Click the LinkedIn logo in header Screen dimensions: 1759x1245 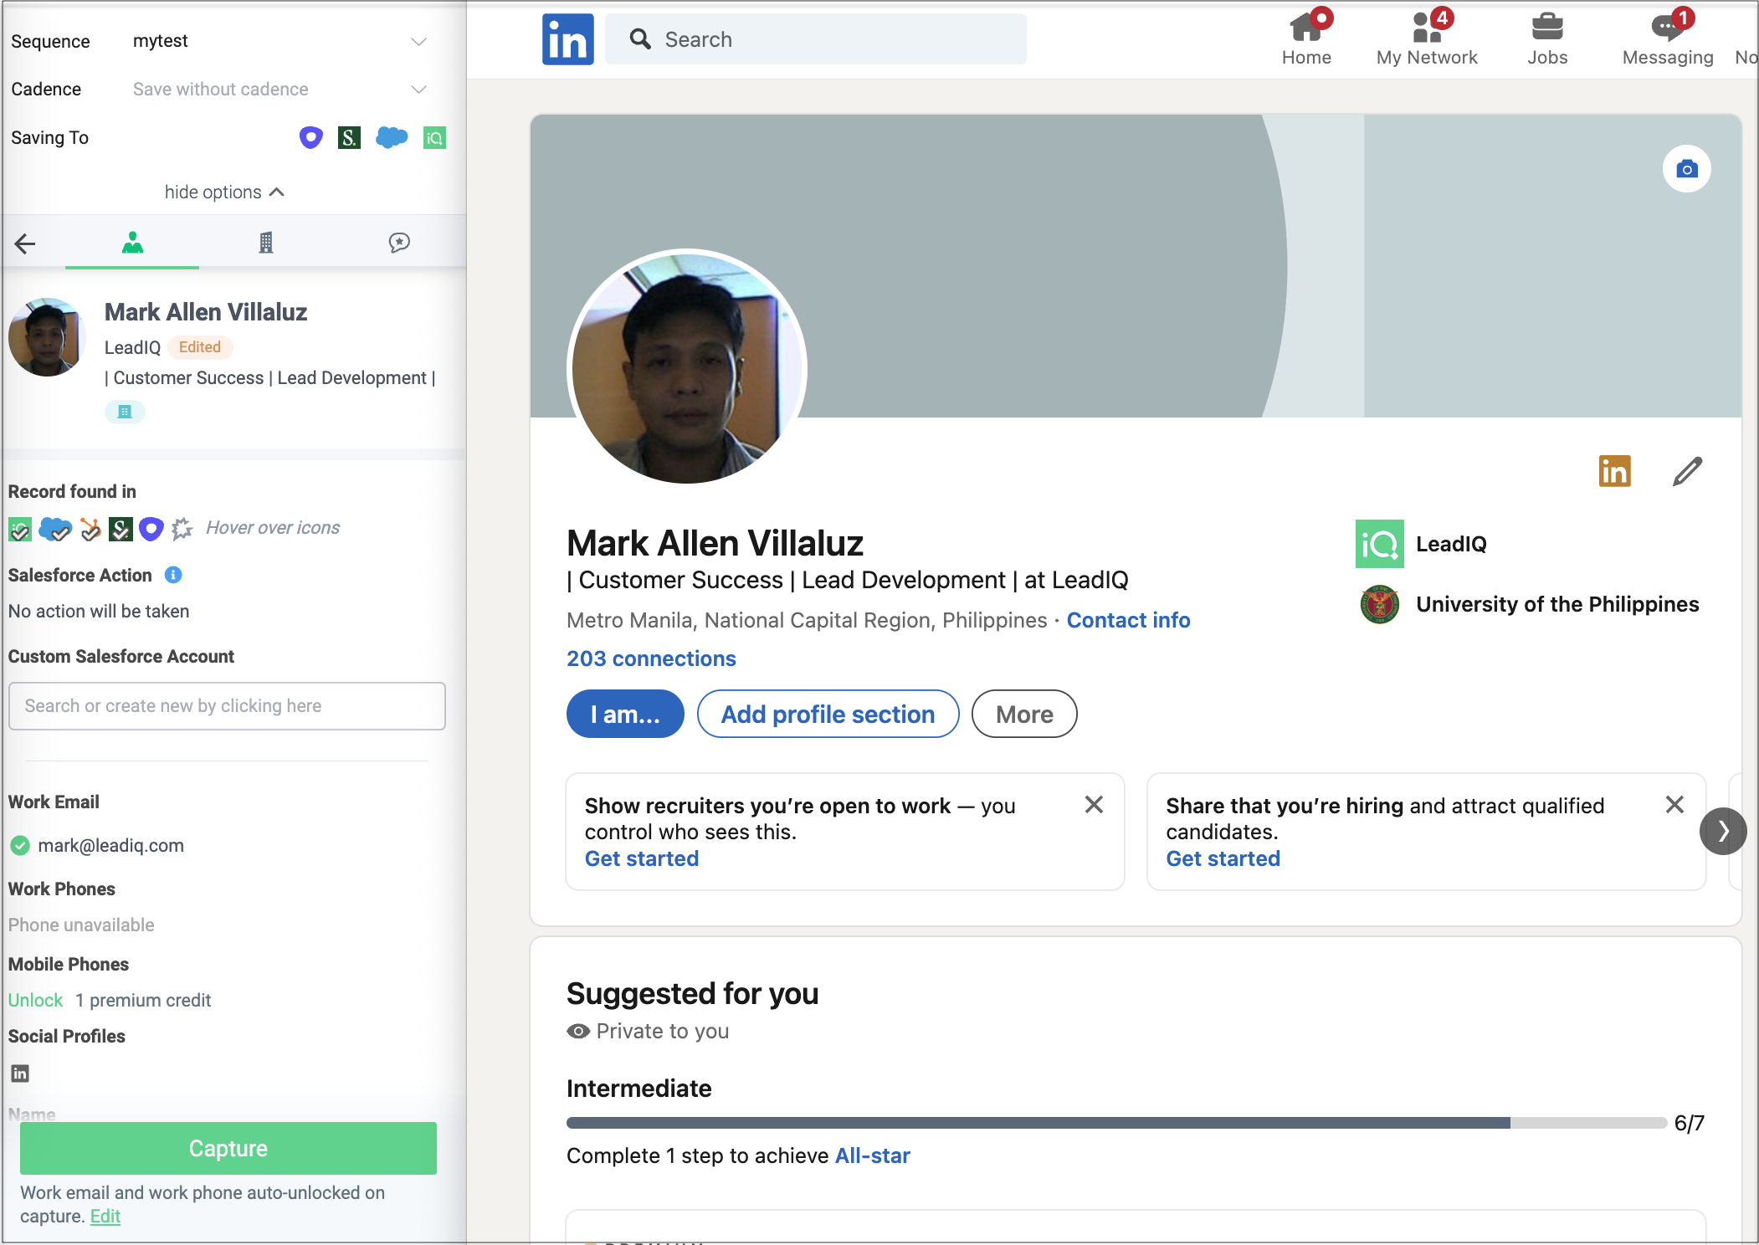click(568, 39)
